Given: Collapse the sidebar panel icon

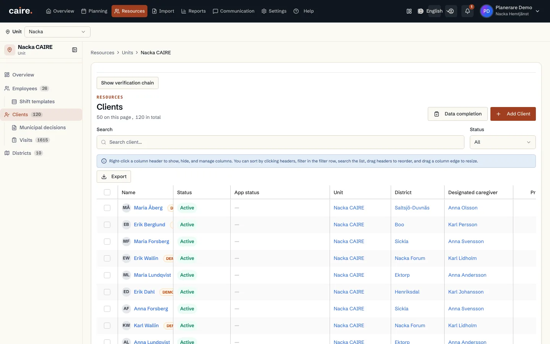Looking at the screenshot, I should click(74, 50).
